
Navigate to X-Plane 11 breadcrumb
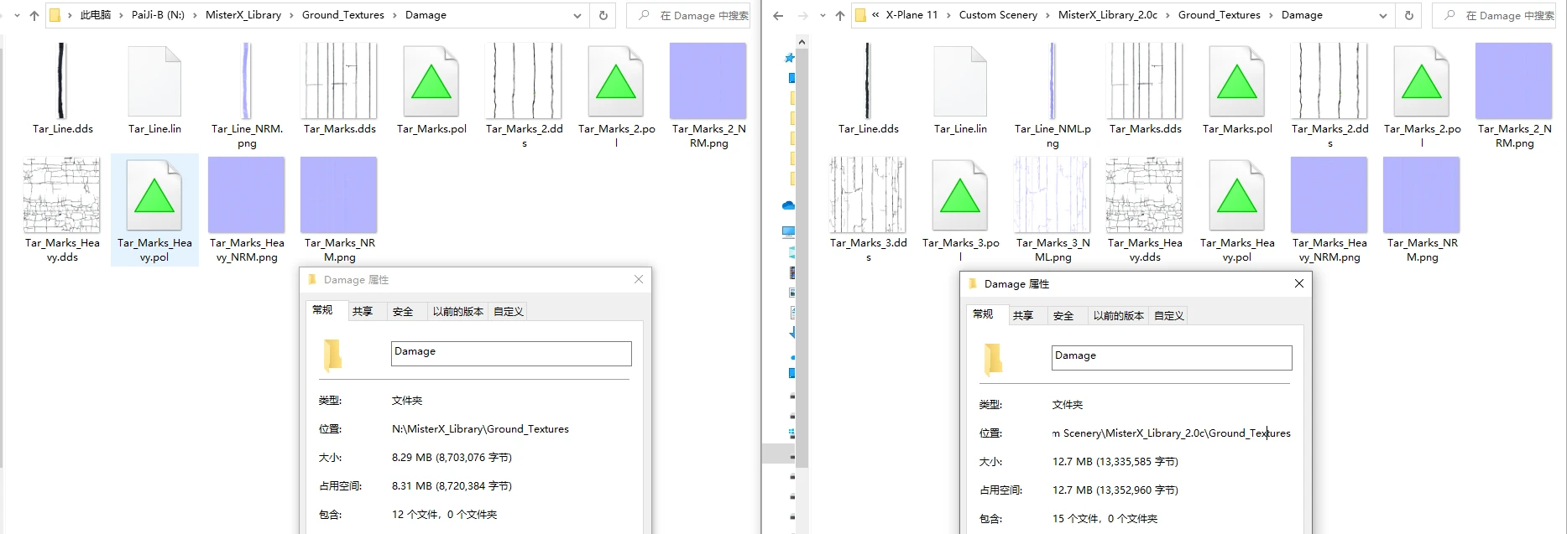[x=912, y=15]
